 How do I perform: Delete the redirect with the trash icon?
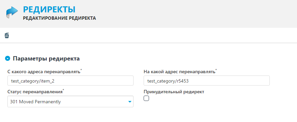tap(7, 35)
